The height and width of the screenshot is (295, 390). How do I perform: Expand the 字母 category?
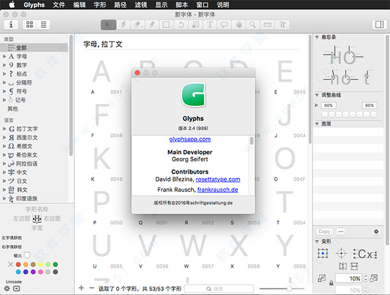point(5,57)
